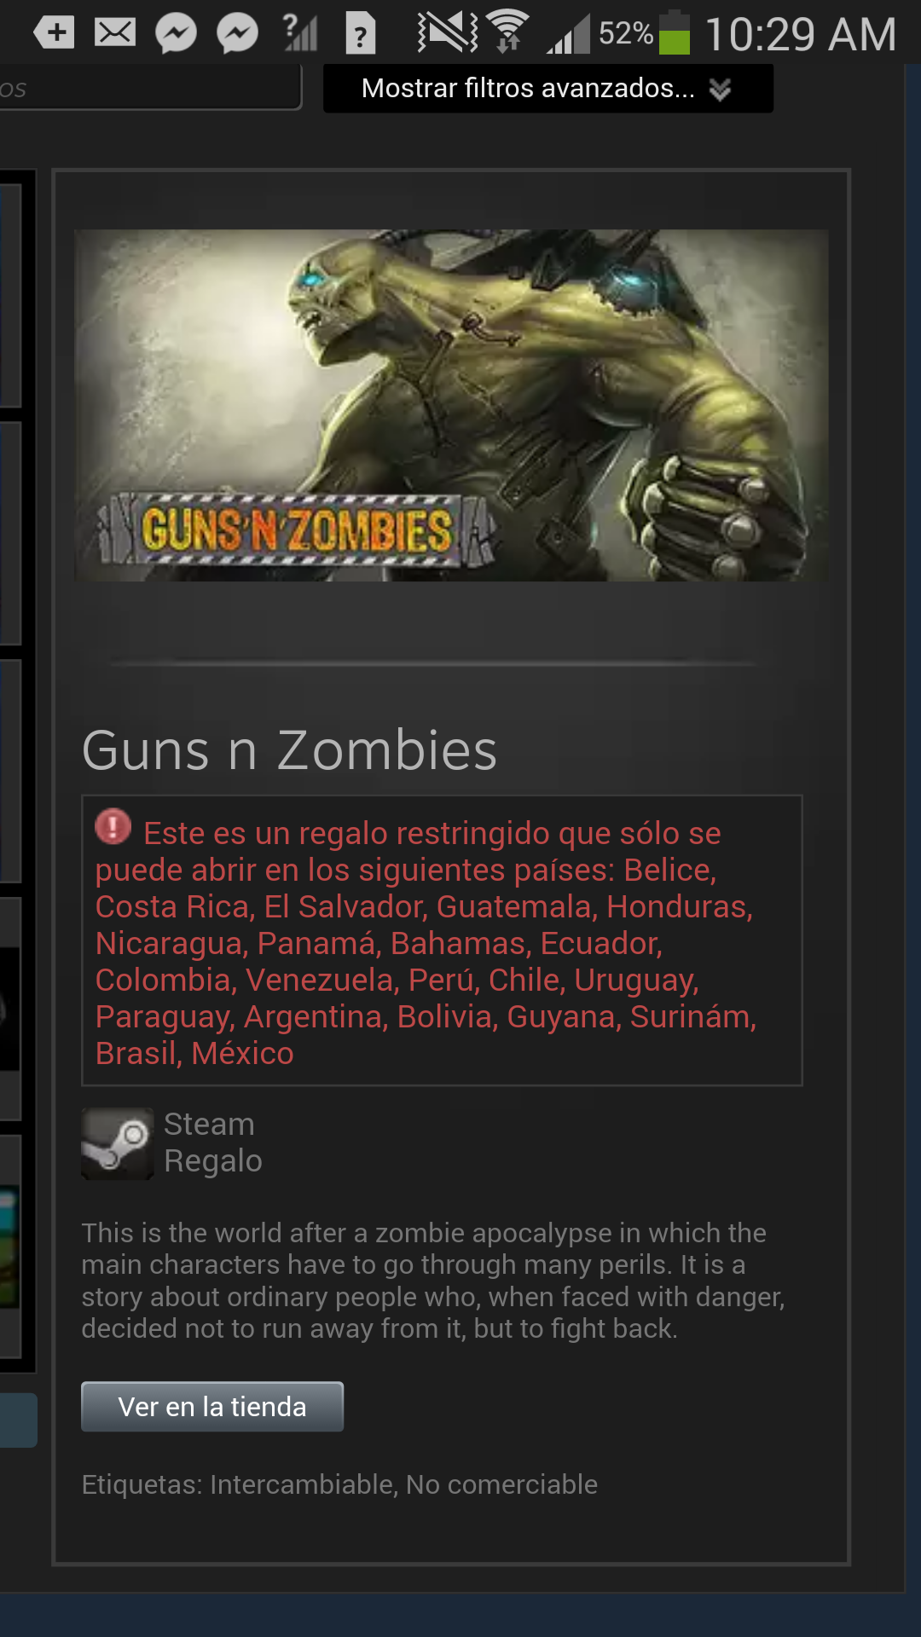921x1637 pixels.
Task: Open the Ver en la tienda button
Action: coord(212,1406)
